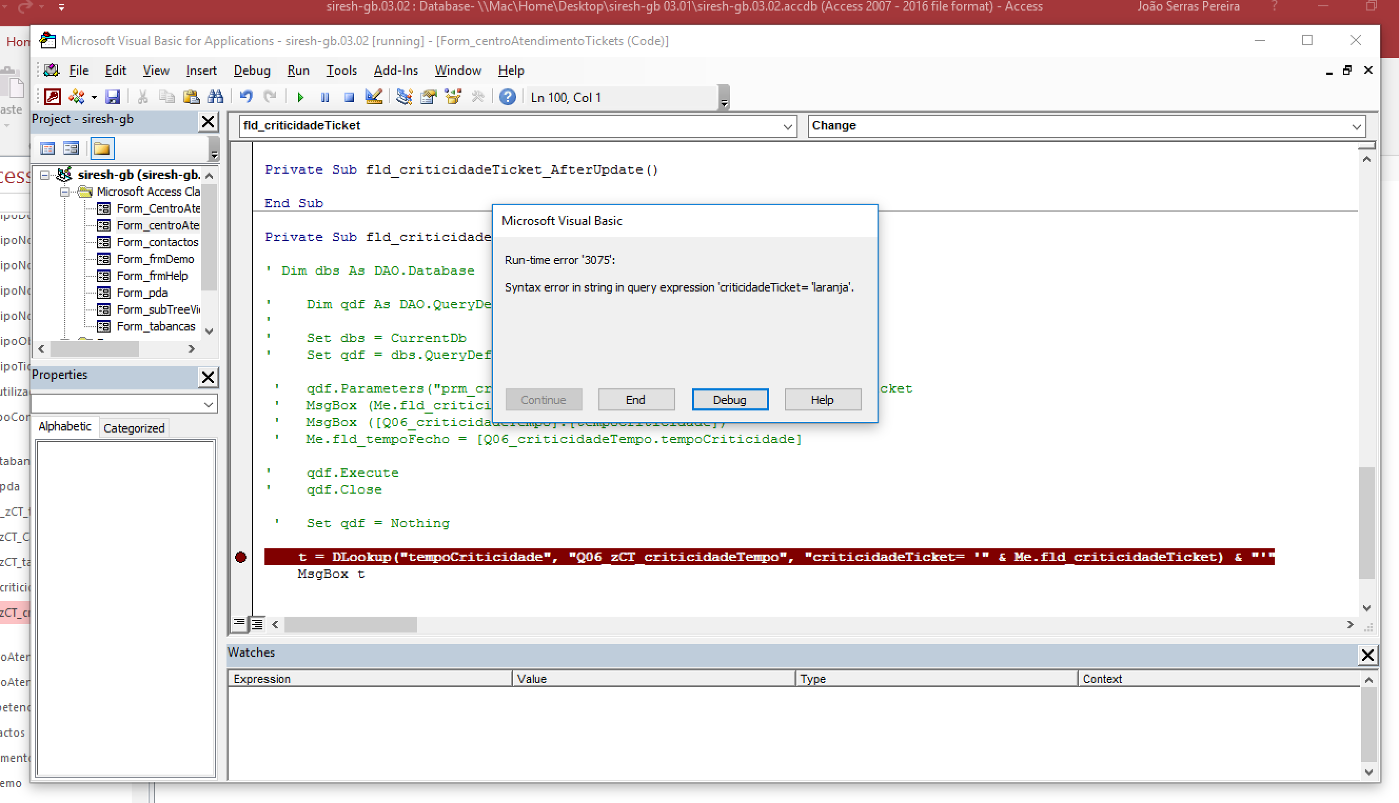1399x803 pixels.
Task: Collapse the siresh-gb project tree node
Action: pos(45,175)
